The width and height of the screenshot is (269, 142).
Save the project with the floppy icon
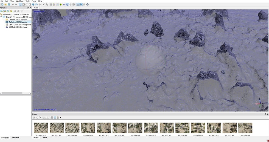coord(9,4)
